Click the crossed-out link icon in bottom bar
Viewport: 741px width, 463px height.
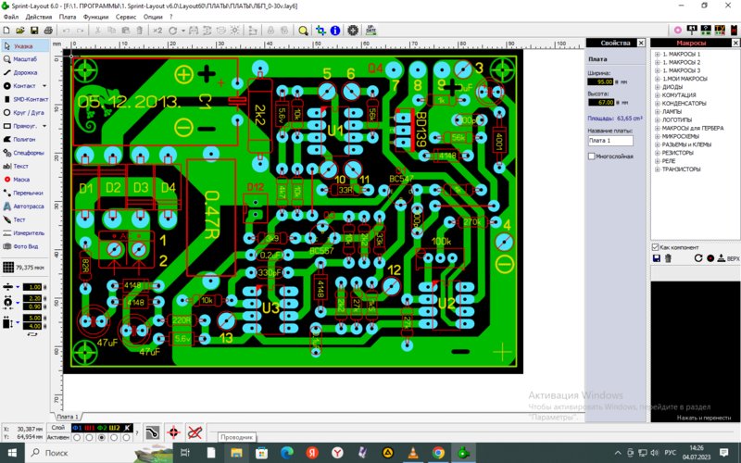point(195,432)
